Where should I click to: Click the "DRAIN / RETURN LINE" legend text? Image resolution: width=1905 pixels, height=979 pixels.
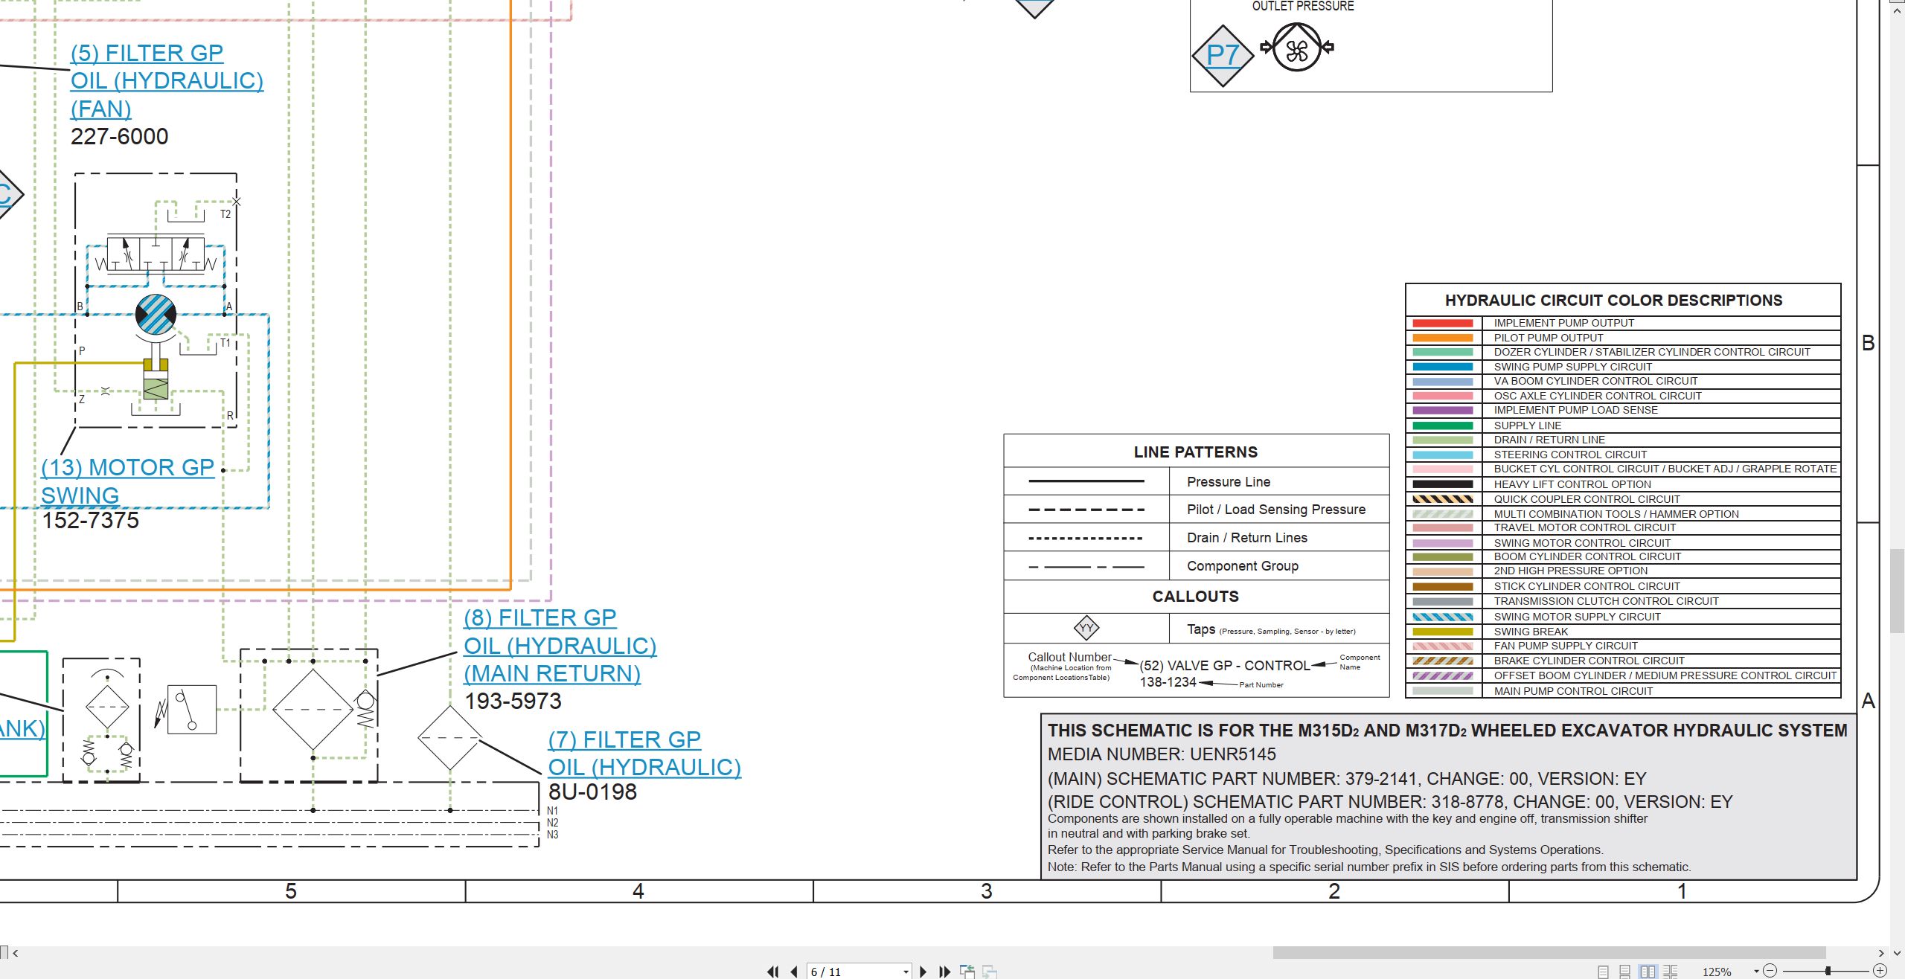point(1549,440)
